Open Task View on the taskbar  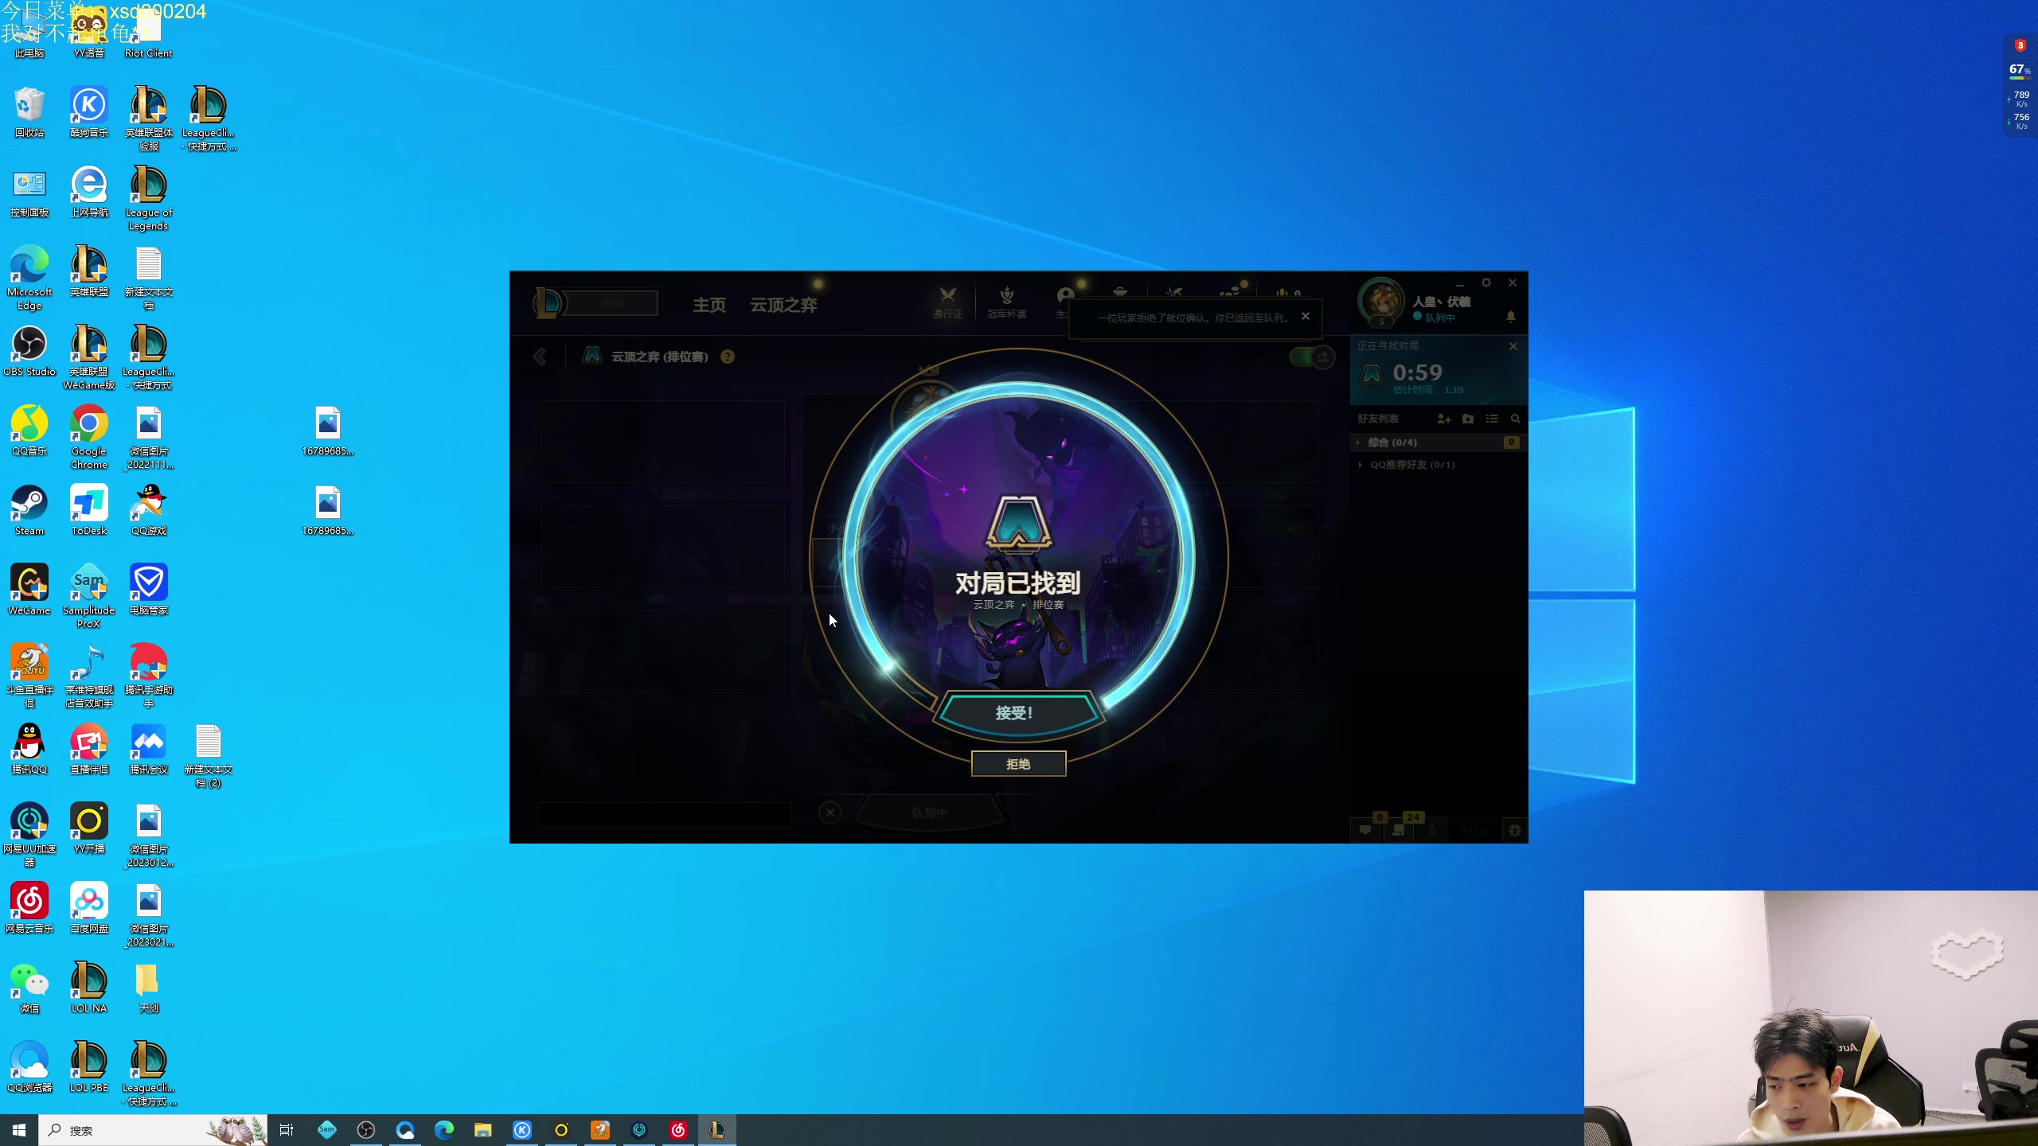coord(287,1130)
